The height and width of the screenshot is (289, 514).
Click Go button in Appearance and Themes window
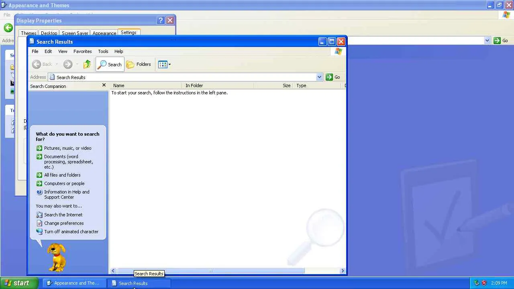coord(501,41)
